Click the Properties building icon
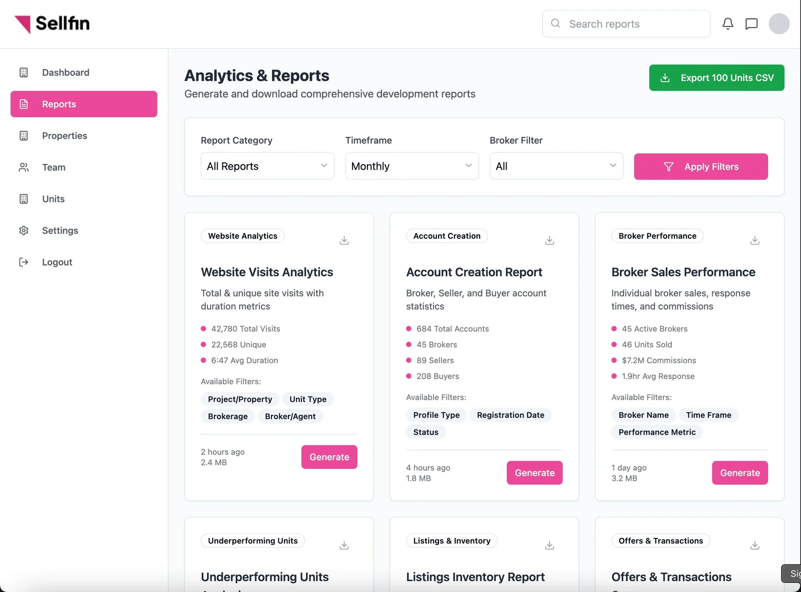This screenshot has height=592, width=801. click(24, 136)
